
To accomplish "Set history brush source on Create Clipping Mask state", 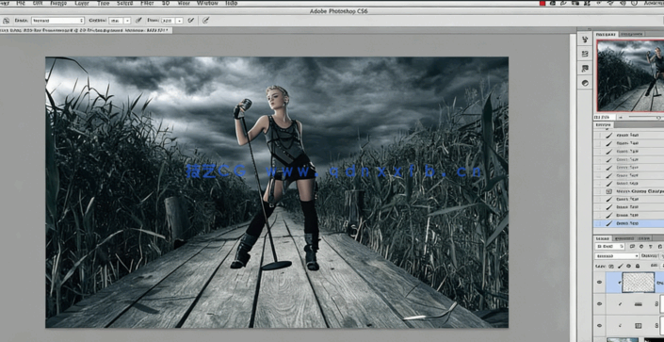I will [x=598, y=191].
